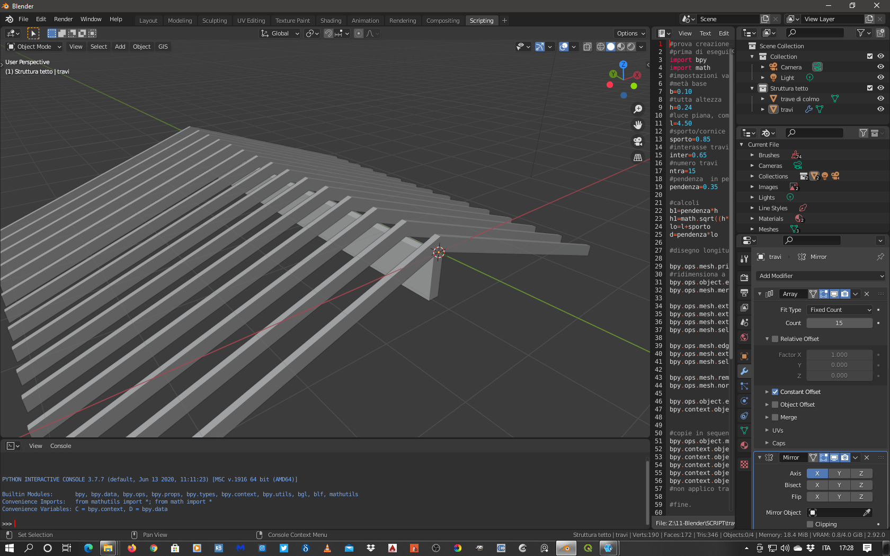Screen dimensions: 890x556
Task: Open the Texture properties checker tab
Action: 744,464
